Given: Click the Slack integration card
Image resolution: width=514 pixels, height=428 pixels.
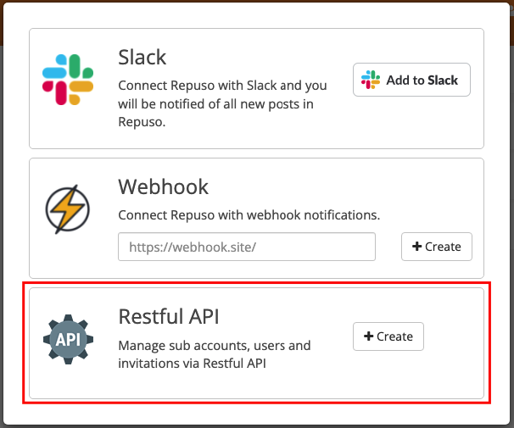Looking at the screenshot, I should tap(256, 88).
